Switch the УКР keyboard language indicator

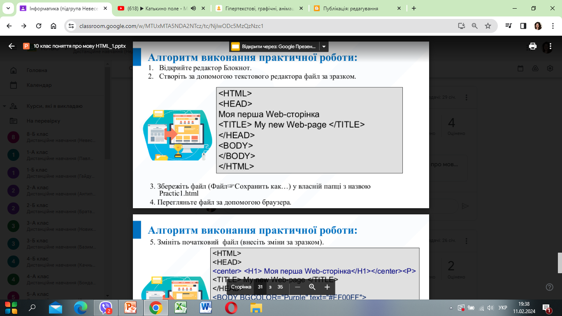point(502,308)
